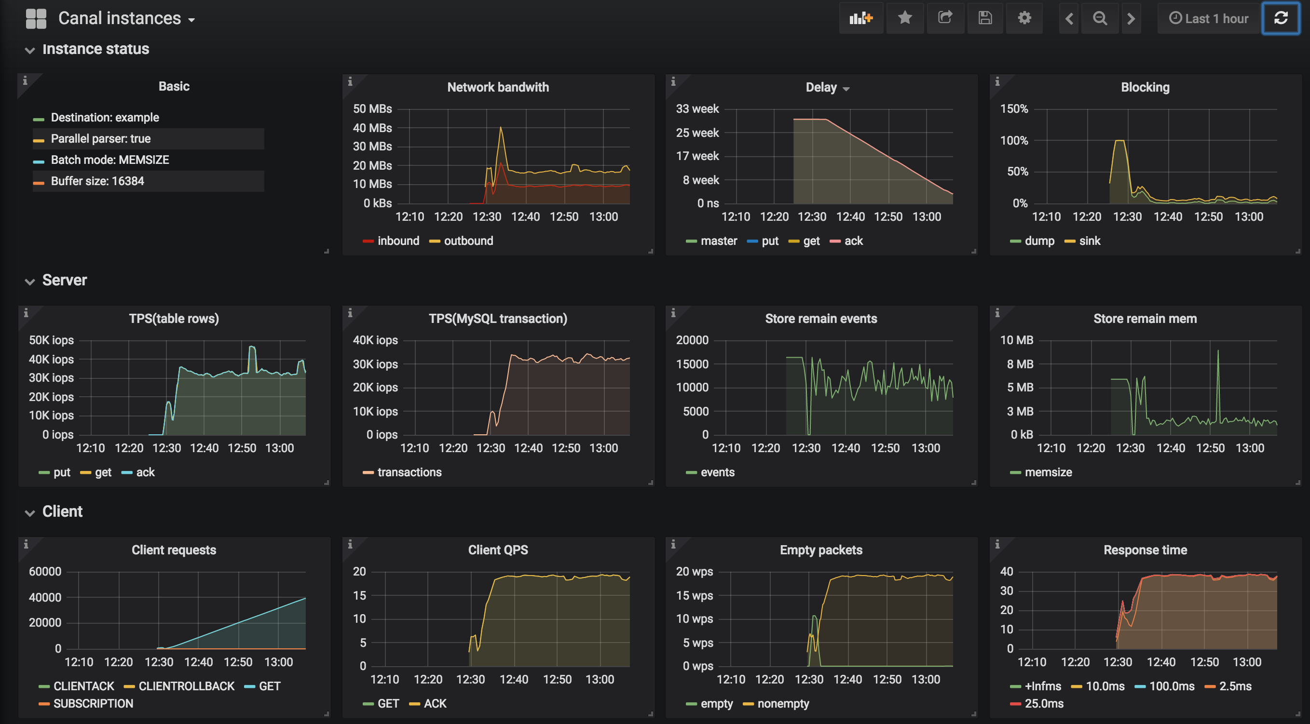Save dashboard with floppy disk icon
This screenshot has width=1310, height=724.
[985, 18]
